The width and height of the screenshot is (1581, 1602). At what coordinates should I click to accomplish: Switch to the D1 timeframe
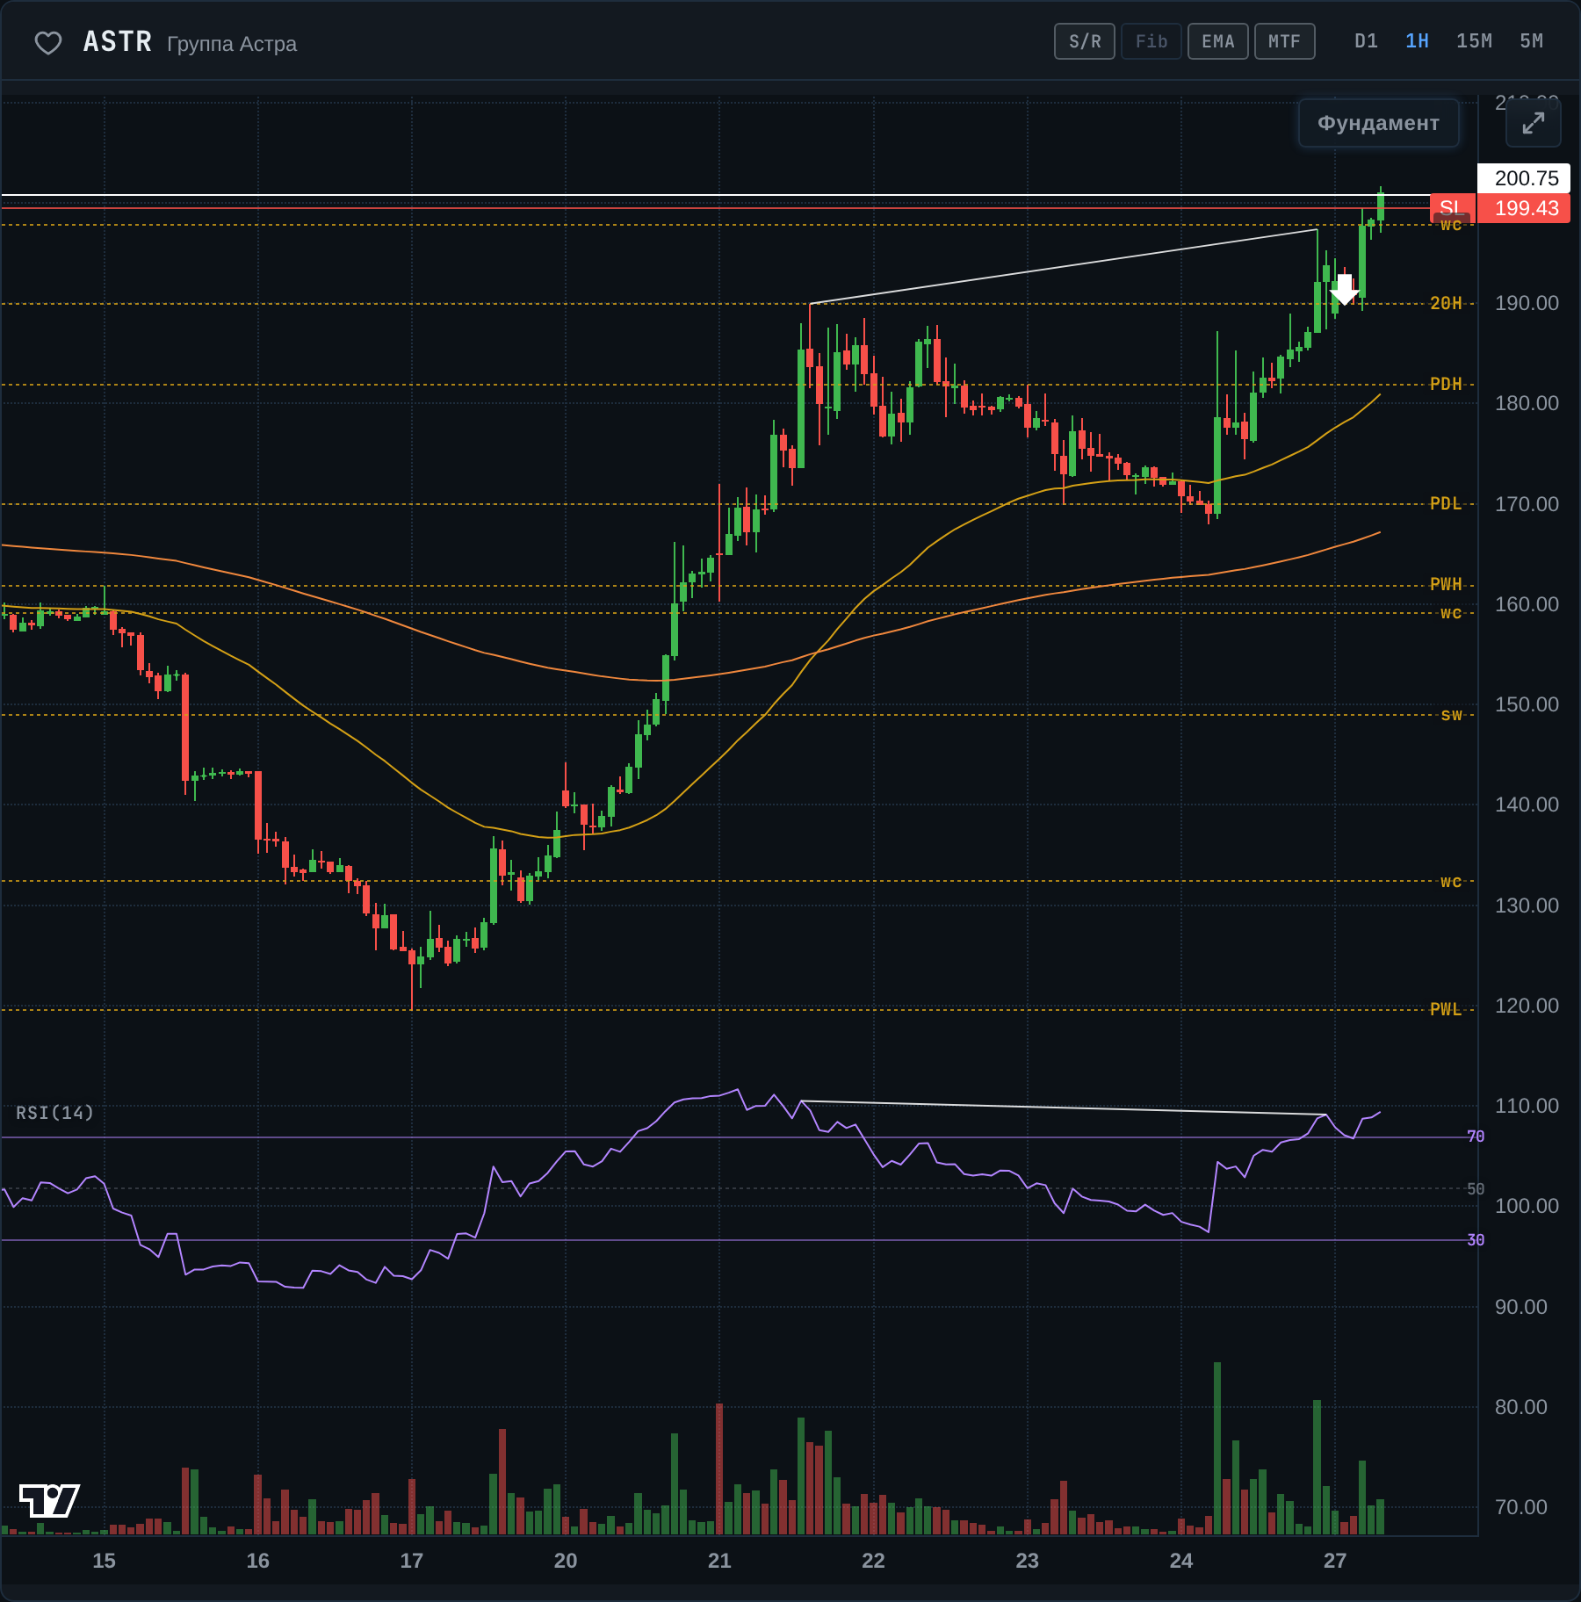pos(1366,41)
